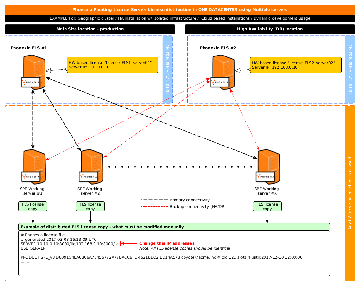Click the boxed "10.10.0.10:8000/lic,192.168.0.10:8000/lic" server addresses

tap(78, 244)
